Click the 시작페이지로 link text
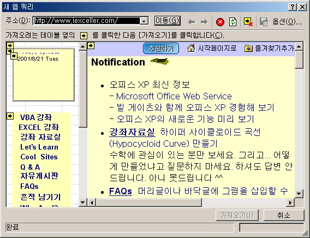Screen dimensions: 310x238 tap(217, 48)
